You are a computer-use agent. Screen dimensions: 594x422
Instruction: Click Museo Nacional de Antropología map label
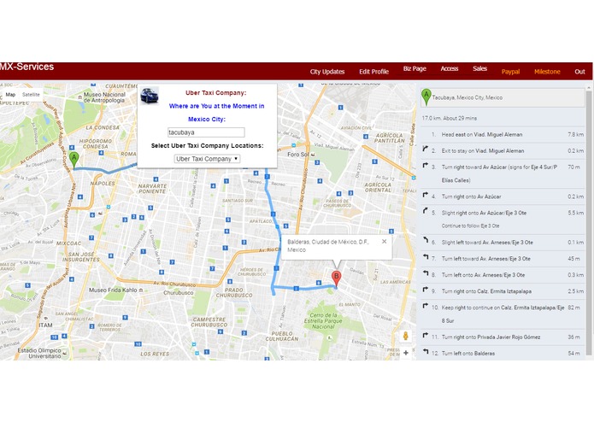(104, 97)
